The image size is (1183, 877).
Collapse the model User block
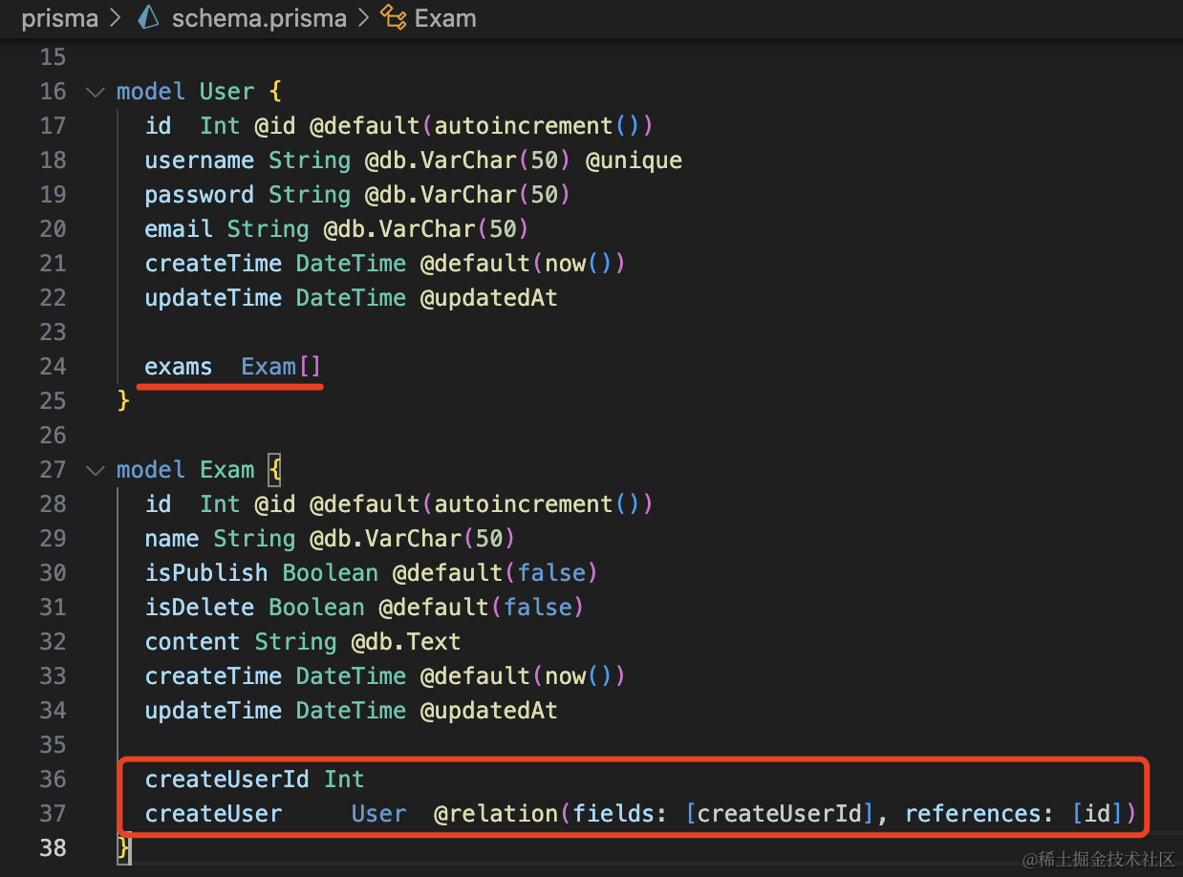coord(95,92)
